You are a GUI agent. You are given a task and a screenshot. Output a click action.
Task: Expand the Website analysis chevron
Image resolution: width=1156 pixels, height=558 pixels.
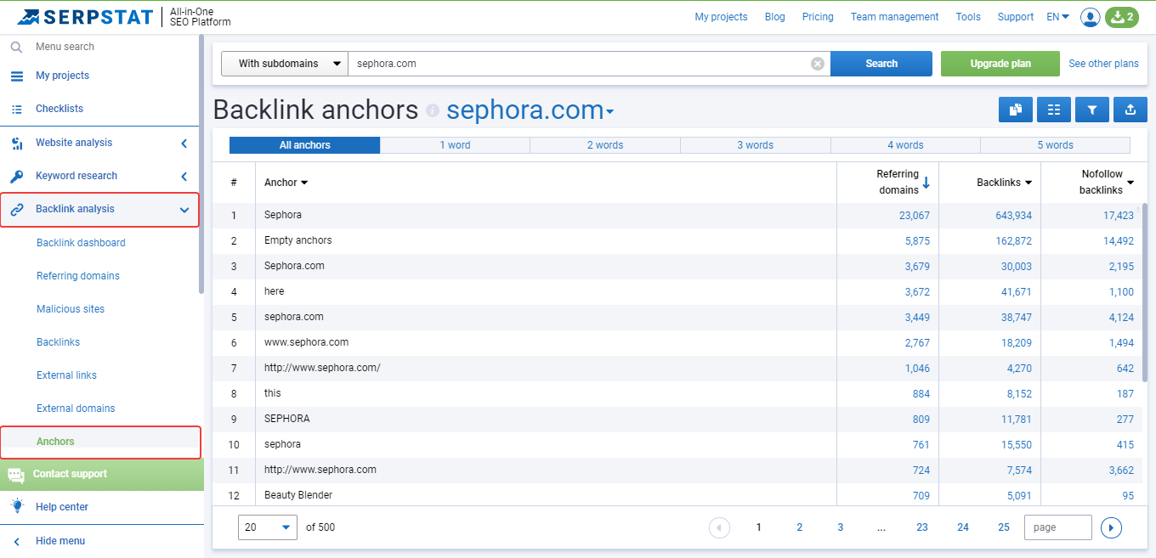coord(184,144)
